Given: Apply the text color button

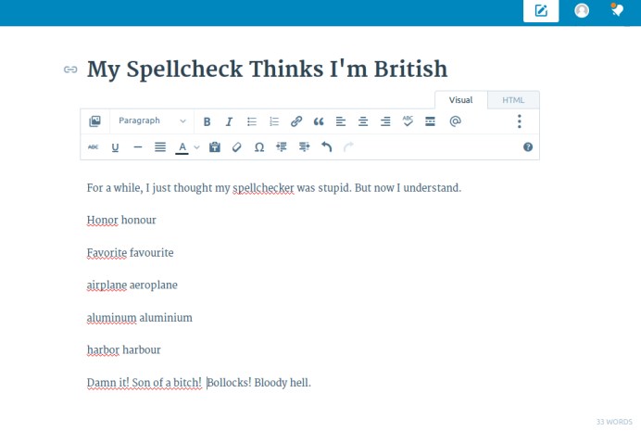Looking at the screenshot, I should (x=182, y=147).
